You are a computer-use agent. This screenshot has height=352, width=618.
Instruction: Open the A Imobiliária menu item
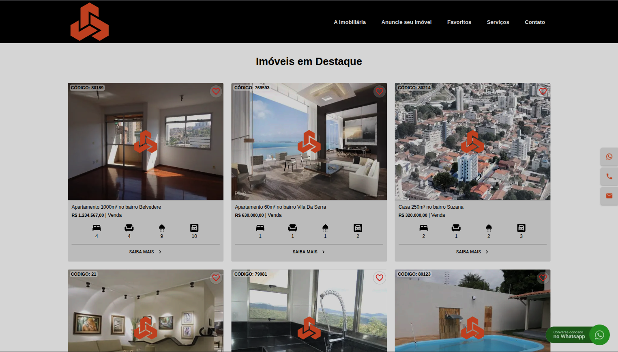(350, 22)
